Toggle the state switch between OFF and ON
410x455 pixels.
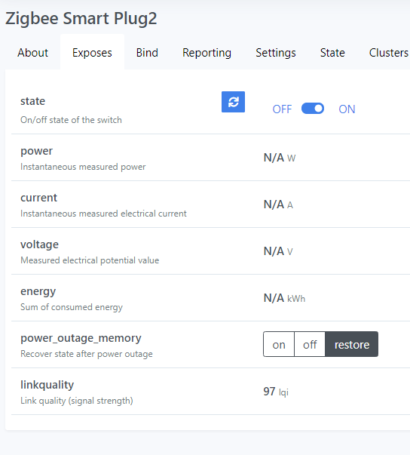tap(313, 109)
